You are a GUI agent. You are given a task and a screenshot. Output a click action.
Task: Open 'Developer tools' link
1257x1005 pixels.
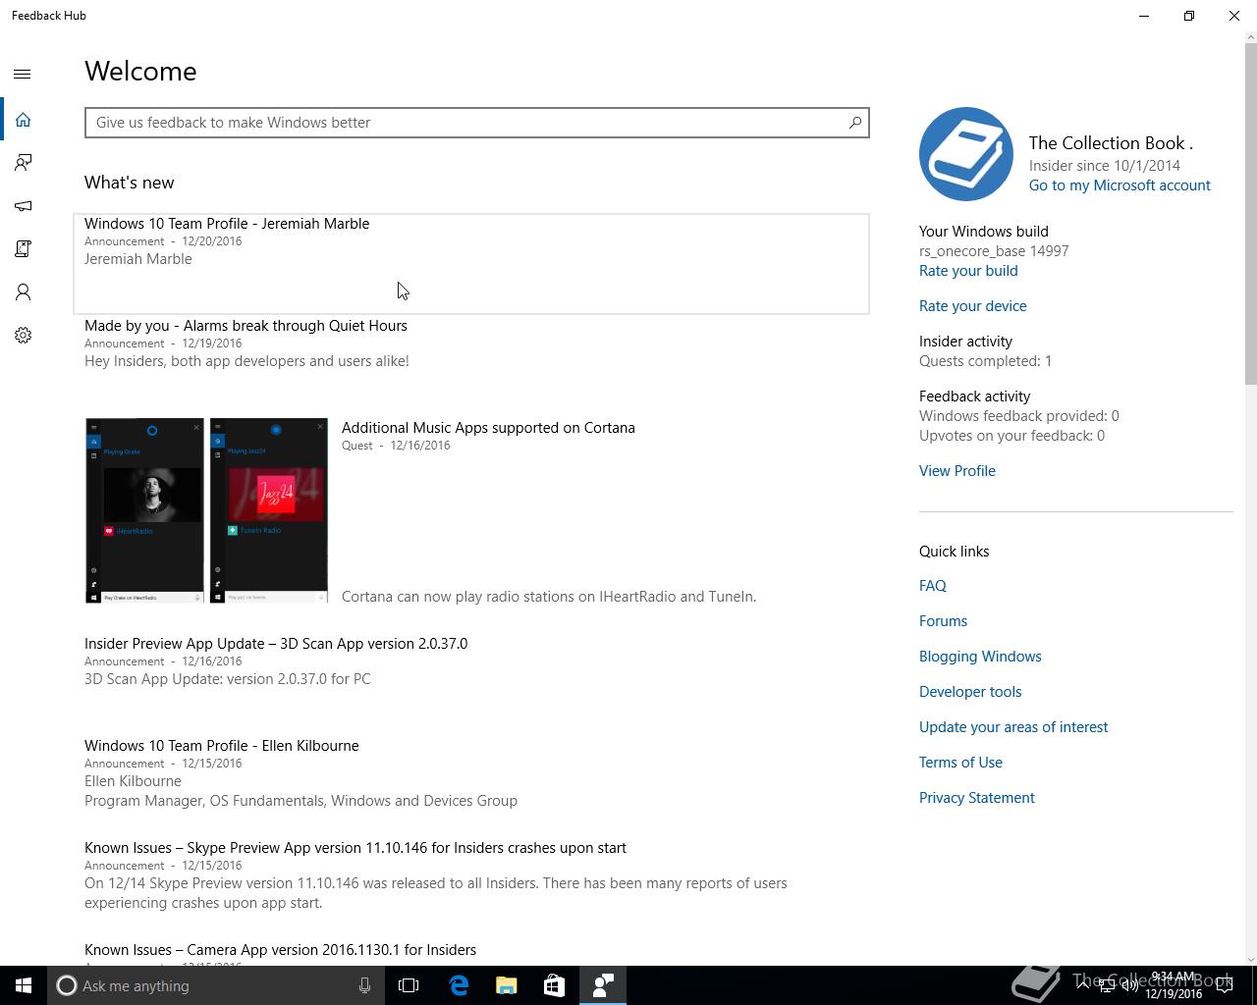coord(970,692)
